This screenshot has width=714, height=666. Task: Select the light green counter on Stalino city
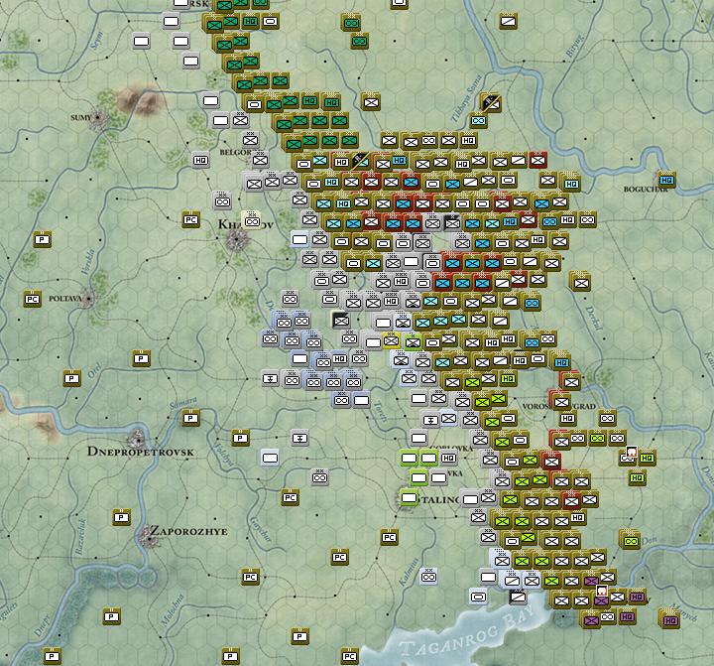[409, 497]
